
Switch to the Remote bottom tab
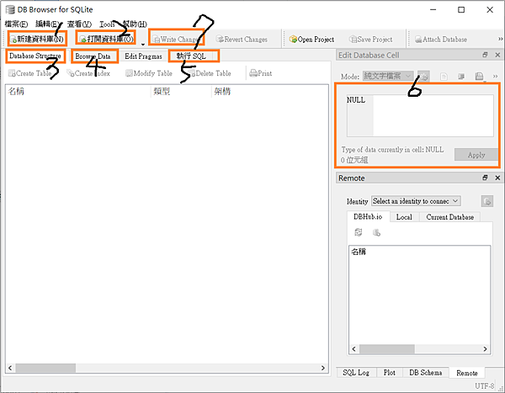[466, 373]
